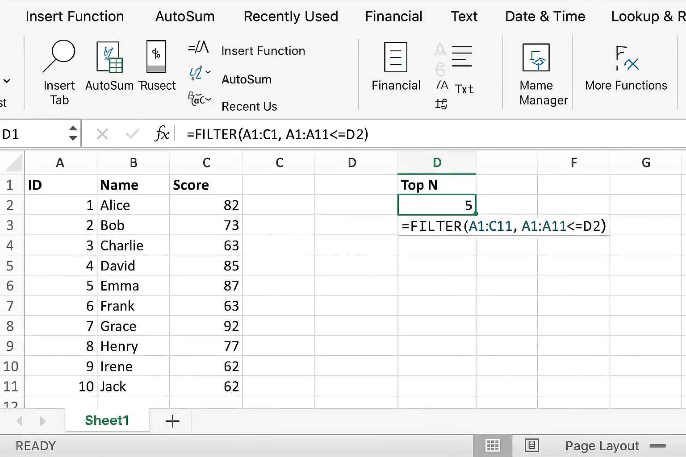Screen dimensions: 686x457
Task: Click inside the formula bar text
Action: tap(277, 134)
